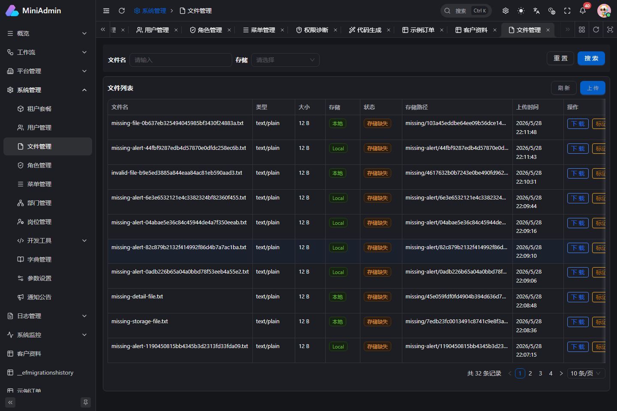617x411 pixels.
Task: Expand the 日志管理 sidebar menu
Action: click(x=48, y=316)
